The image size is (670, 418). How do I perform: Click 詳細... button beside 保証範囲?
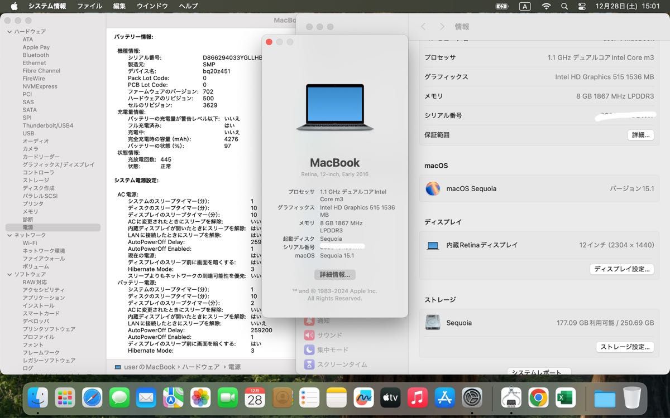[640, 135]
